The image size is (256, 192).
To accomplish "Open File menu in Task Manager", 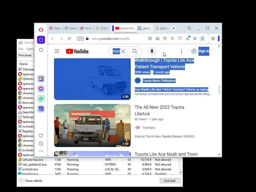I will click(x=21, y=49).
